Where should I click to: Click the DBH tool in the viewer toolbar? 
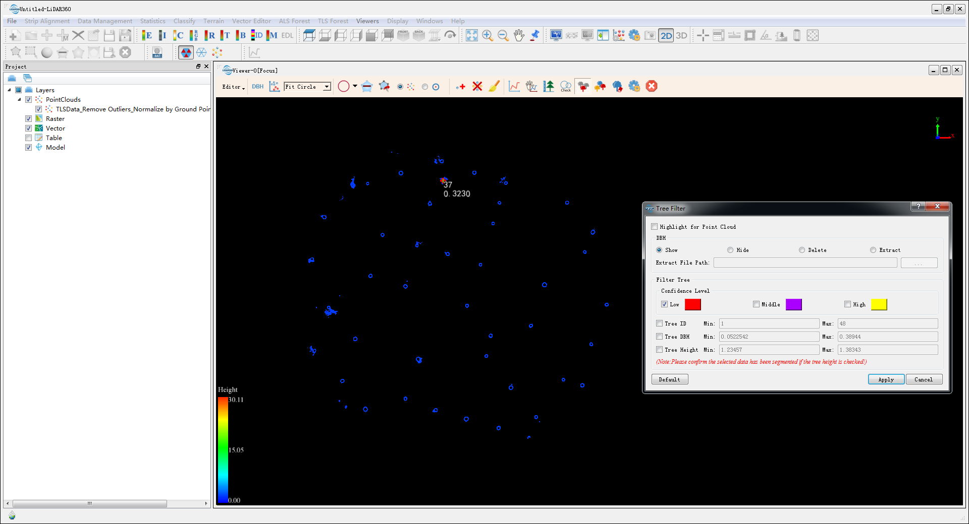coord(258,87)
